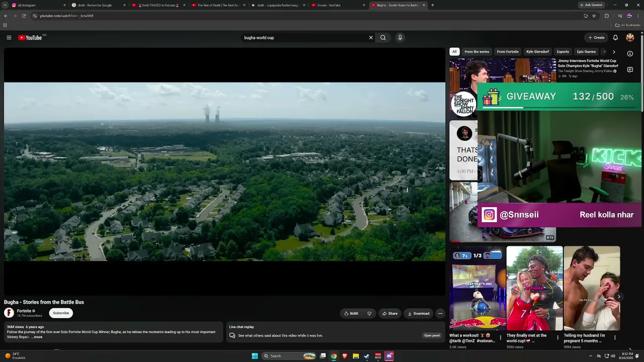644x362 pixels.
Task: Select the 'Esports' filter chip
Action: tap(563, 52)
